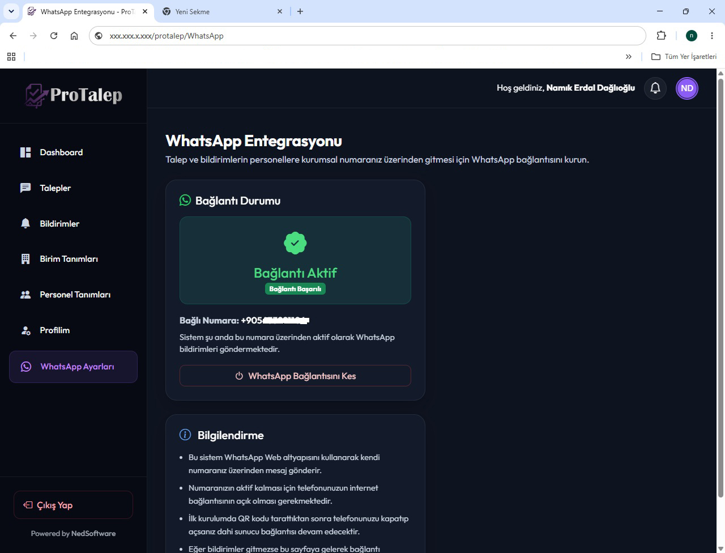Screen dimensions: 725x553
Task: Click the site information icon
Action: (99, 36)
